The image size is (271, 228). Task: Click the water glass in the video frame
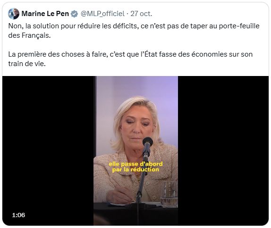point(169,194)
